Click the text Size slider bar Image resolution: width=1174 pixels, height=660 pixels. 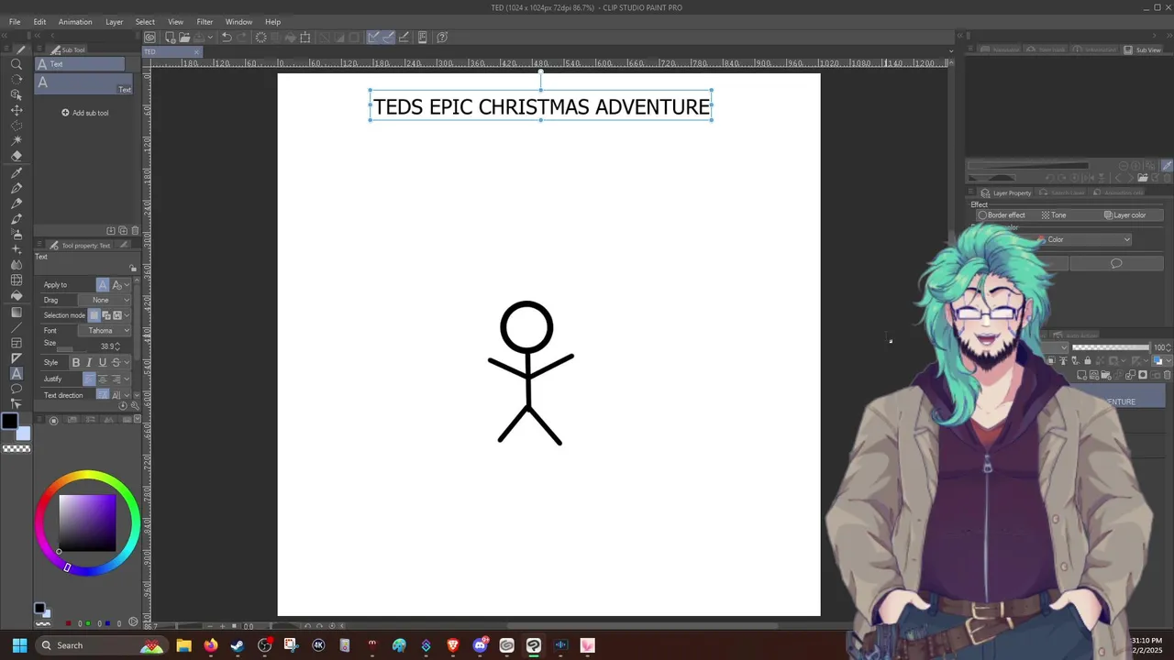tap(70, 349)
